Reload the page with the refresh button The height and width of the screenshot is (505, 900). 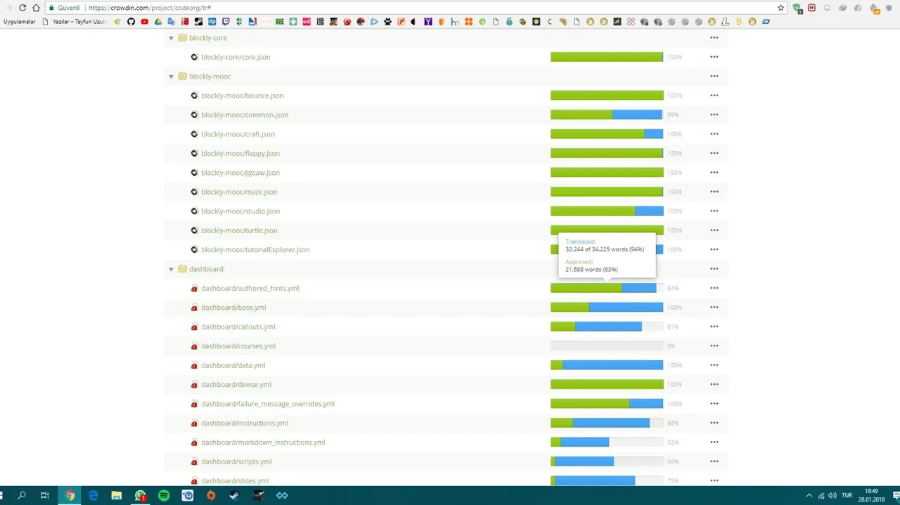[x=22, y=8]
